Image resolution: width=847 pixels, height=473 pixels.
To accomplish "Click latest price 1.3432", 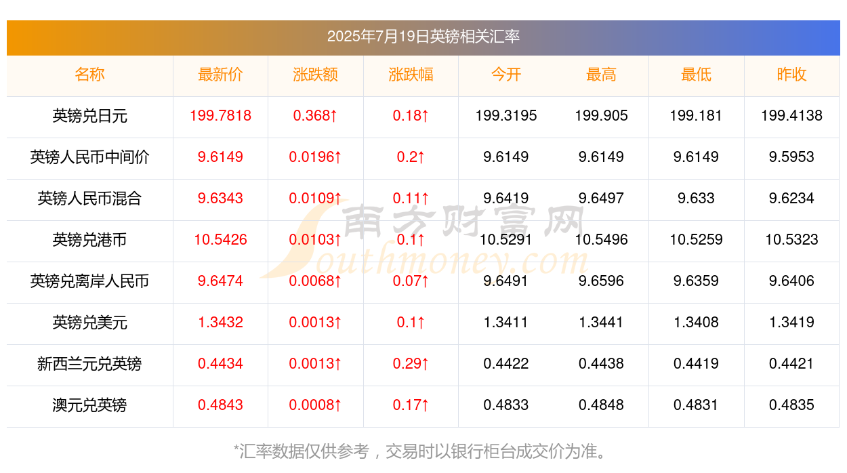I will point(220,323).
